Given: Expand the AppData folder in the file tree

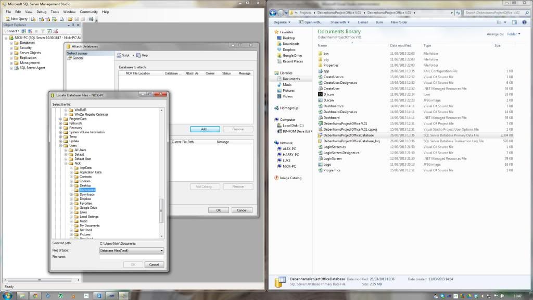Looking at the screenshot, I should pos(71,168).
